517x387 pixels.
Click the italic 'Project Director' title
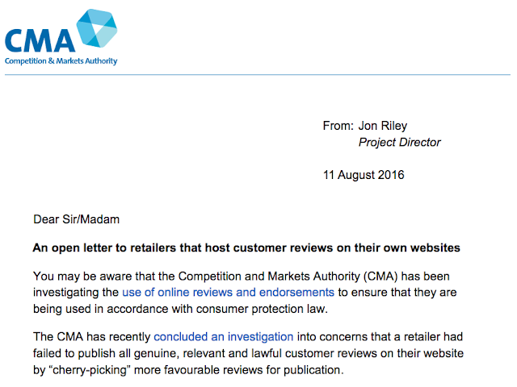pos(400,143)
